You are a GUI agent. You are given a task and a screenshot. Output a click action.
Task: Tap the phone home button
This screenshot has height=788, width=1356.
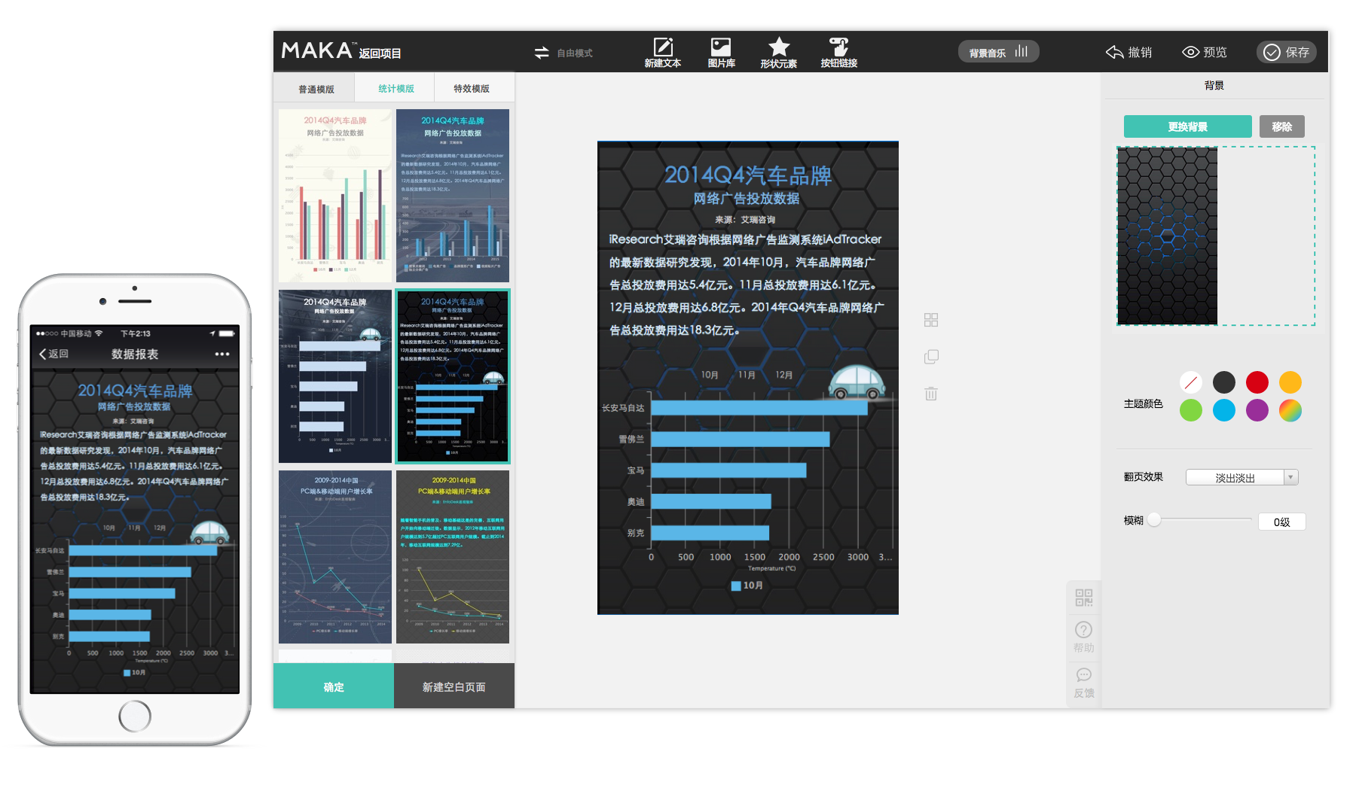[x=135, y=716]
